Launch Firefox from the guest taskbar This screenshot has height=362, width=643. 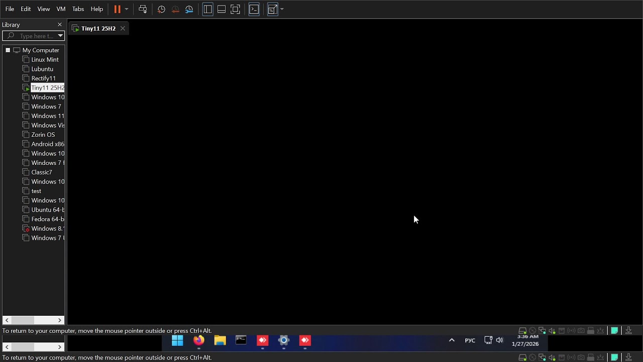(x=199, y=341)
